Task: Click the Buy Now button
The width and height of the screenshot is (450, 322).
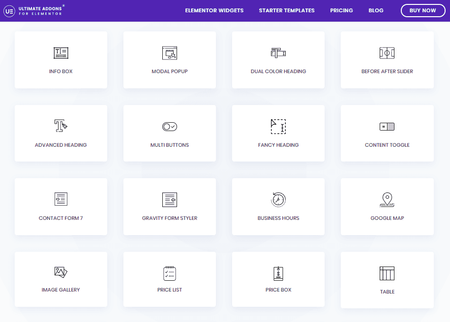Action: [x=423, y=11]
